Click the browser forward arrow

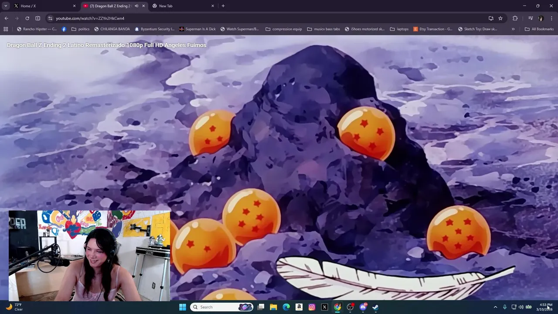point(17,18)
